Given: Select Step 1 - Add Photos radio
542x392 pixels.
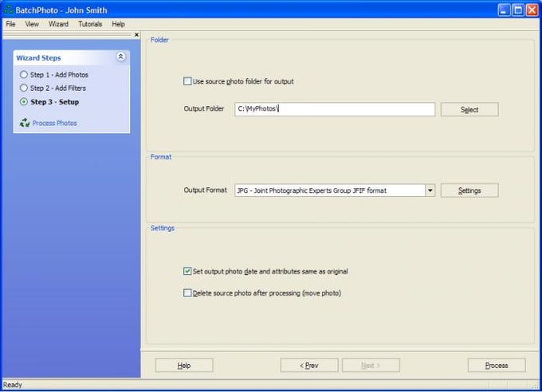Looking at the screenshot, I should coord(23,75).
